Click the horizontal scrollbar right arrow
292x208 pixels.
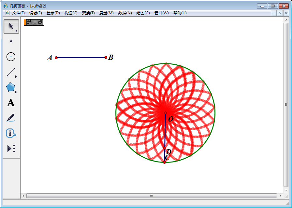point(280,196)
